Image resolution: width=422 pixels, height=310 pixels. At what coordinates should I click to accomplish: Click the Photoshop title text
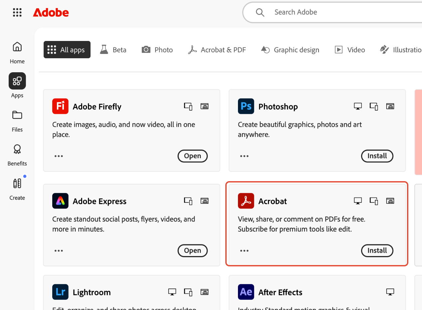(278, 107)
